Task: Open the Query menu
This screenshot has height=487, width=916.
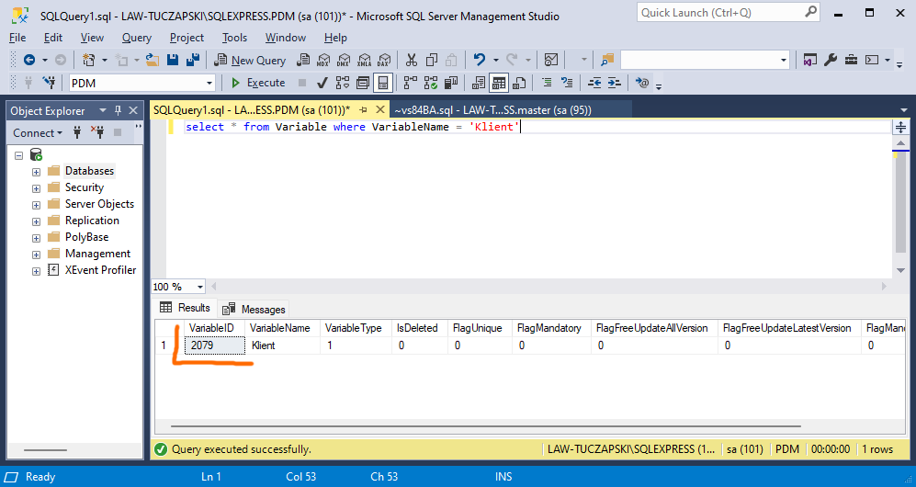Action: coord(137,38)
